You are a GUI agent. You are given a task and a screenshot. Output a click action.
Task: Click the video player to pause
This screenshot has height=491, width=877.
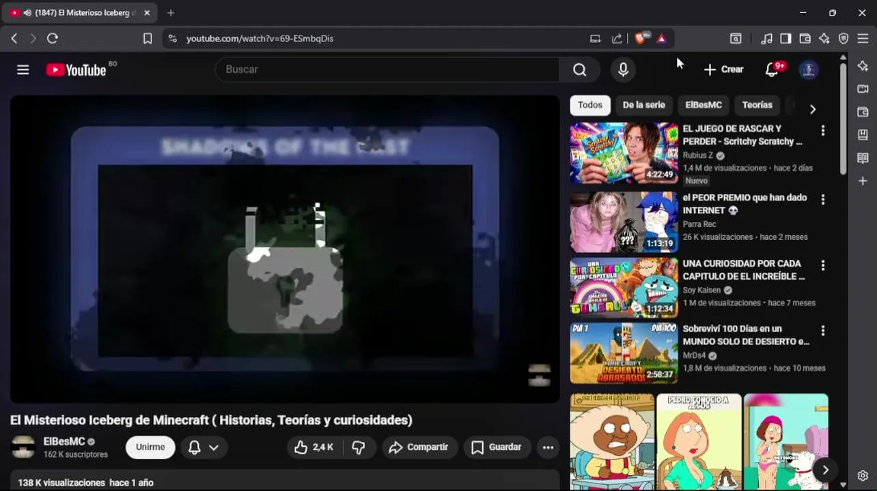[x=285, y=249]
